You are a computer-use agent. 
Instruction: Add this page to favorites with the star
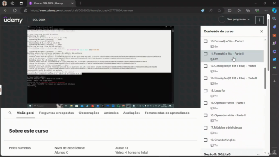[219, 10]
